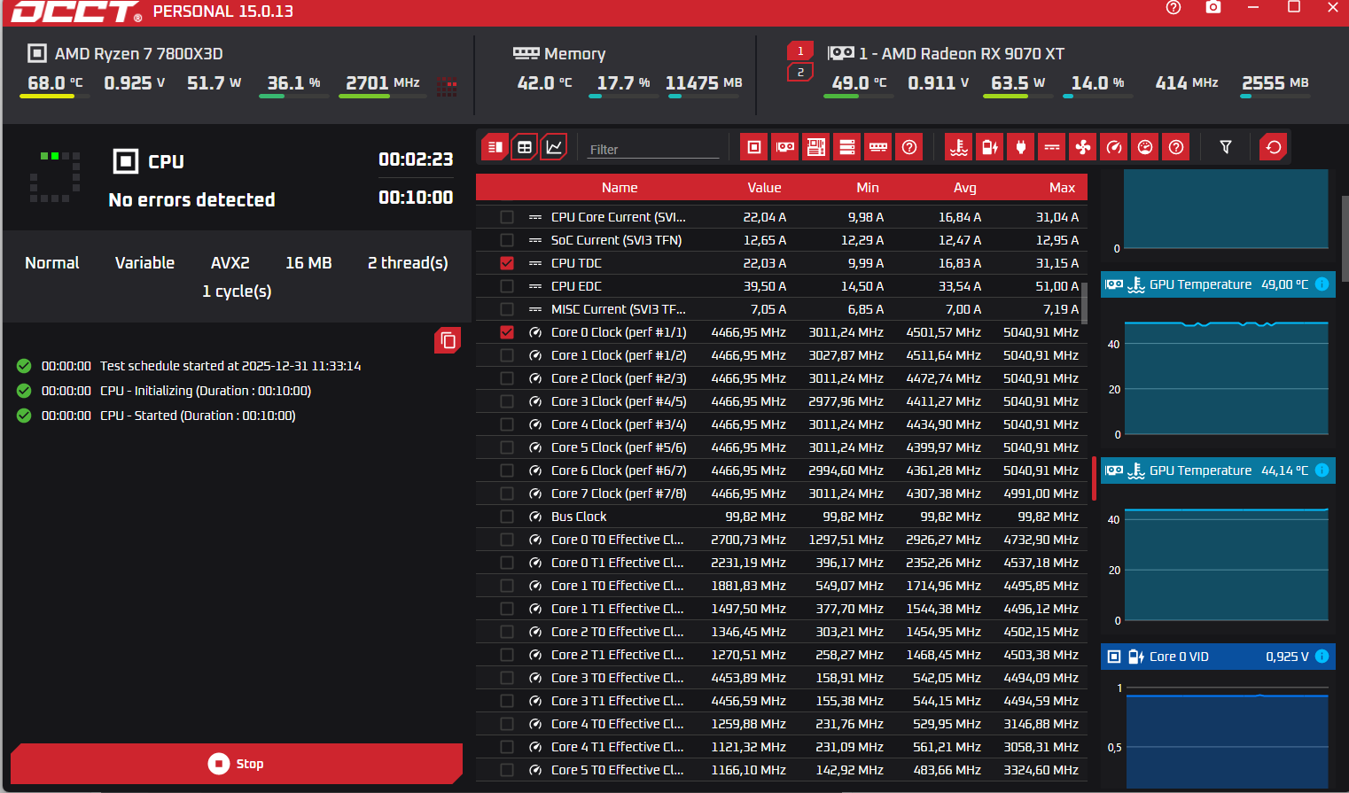The image size is (1349, 793).
Task: Toggle the motherboard sensor filter icon
Action: pos(816,147)
